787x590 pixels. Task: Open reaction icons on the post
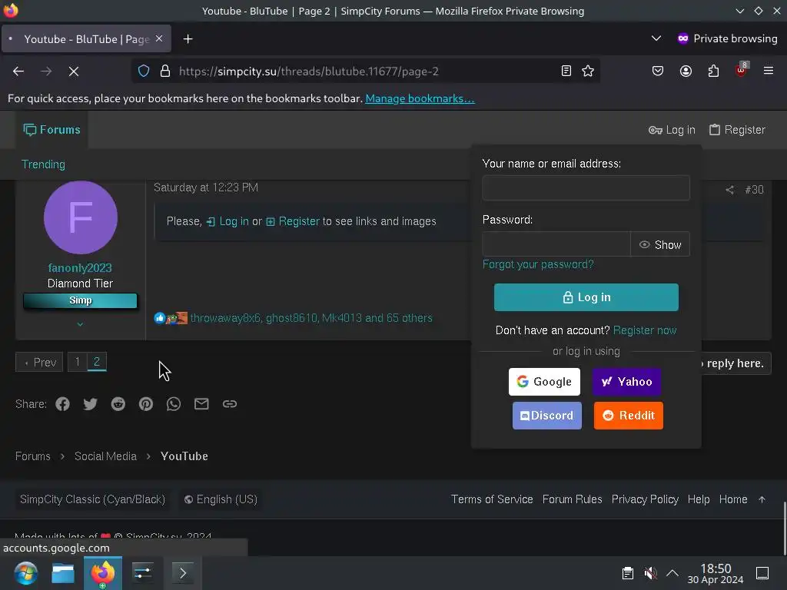coord(171,318)
